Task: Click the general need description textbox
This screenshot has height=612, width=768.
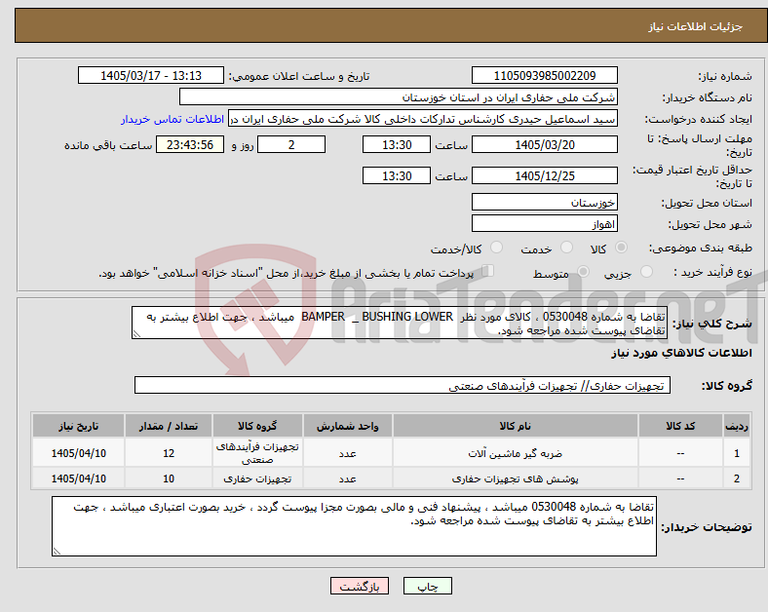Action: pyautogui.click(x=400, y=323)
